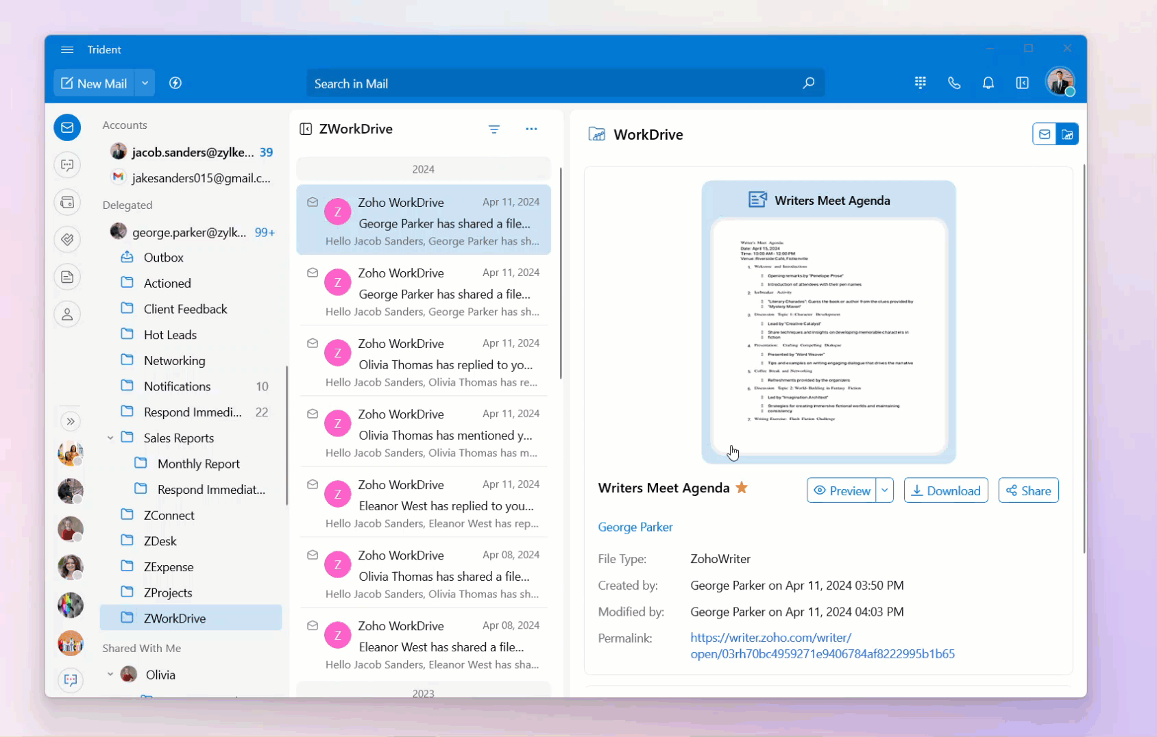Open the notifications bell
Image resolution: width=1157 pixels, height=737 pixels.
[x=988, y=83]
